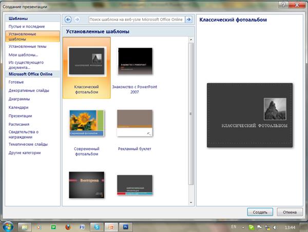Image resolution: width=308 pixels, height=232 pixels.
Task: Open media player taskbar icon
Action: (x=38, y=227)
